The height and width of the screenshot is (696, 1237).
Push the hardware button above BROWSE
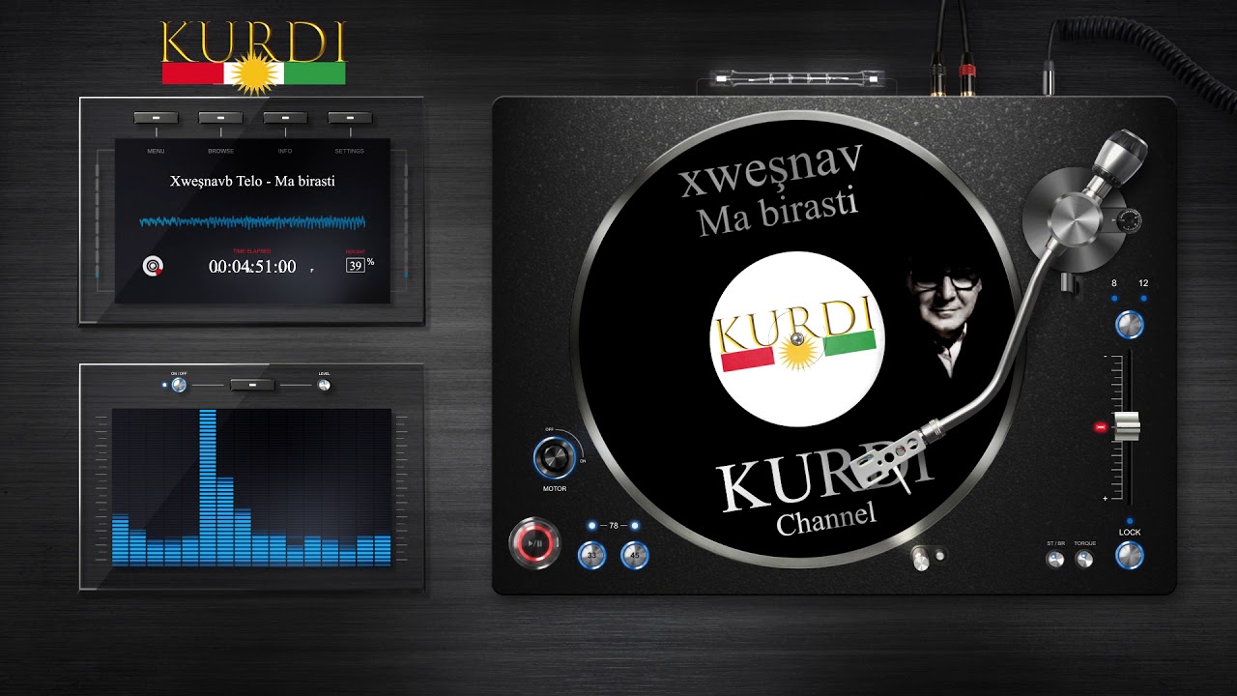[220, 118]
